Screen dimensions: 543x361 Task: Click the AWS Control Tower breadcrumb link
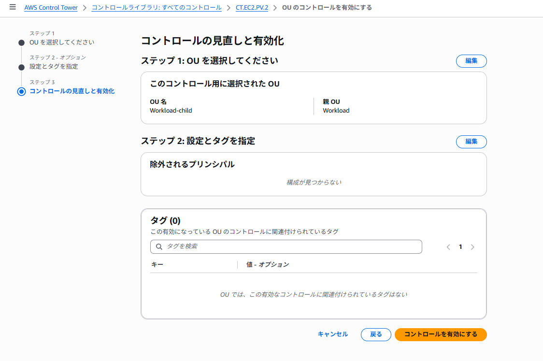(x=51, y=8)
